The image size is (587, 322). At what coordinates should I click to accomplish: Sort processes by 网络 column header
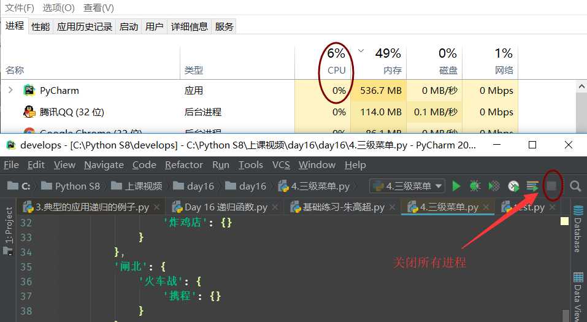click(x=490, y=61)
